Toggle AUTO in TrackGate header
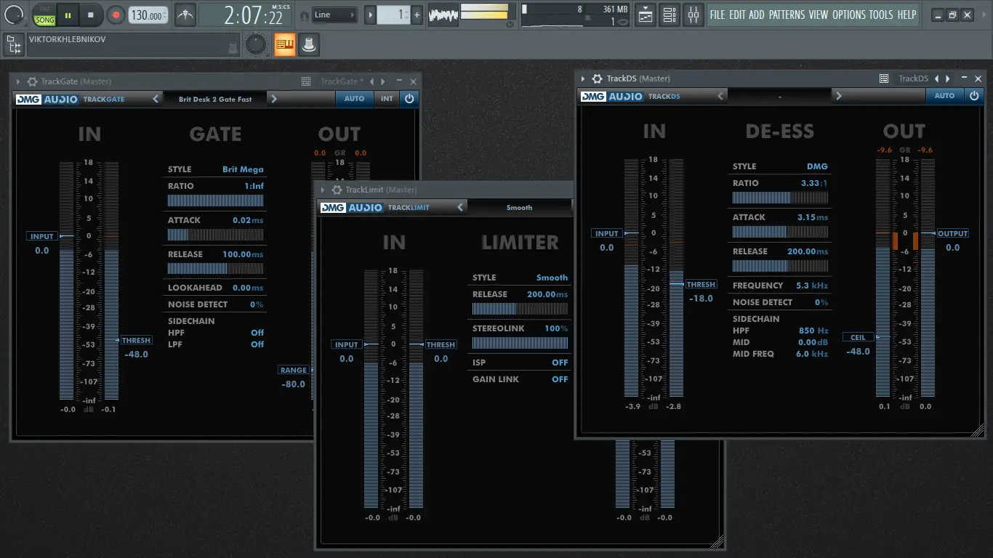This screenshot has width=993, height=558. [354, 99]
